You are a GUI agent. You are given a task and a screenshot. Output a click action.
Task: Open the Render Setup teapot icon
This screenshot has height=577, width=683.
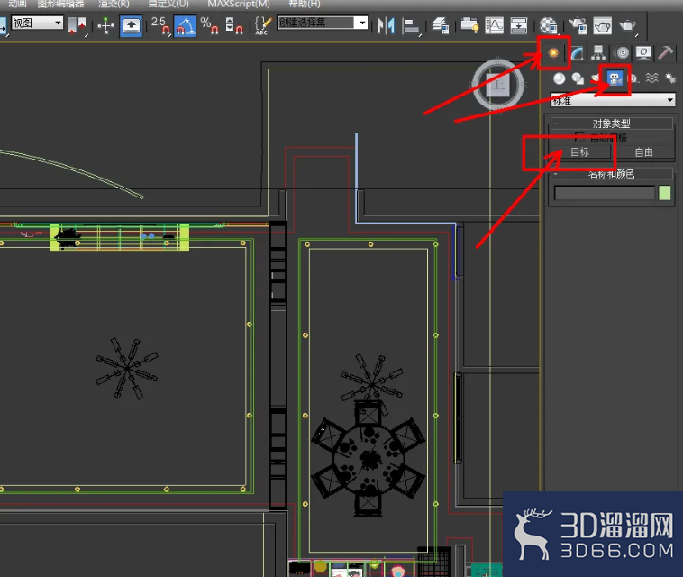pyautogui.click(x=578, y=26)
